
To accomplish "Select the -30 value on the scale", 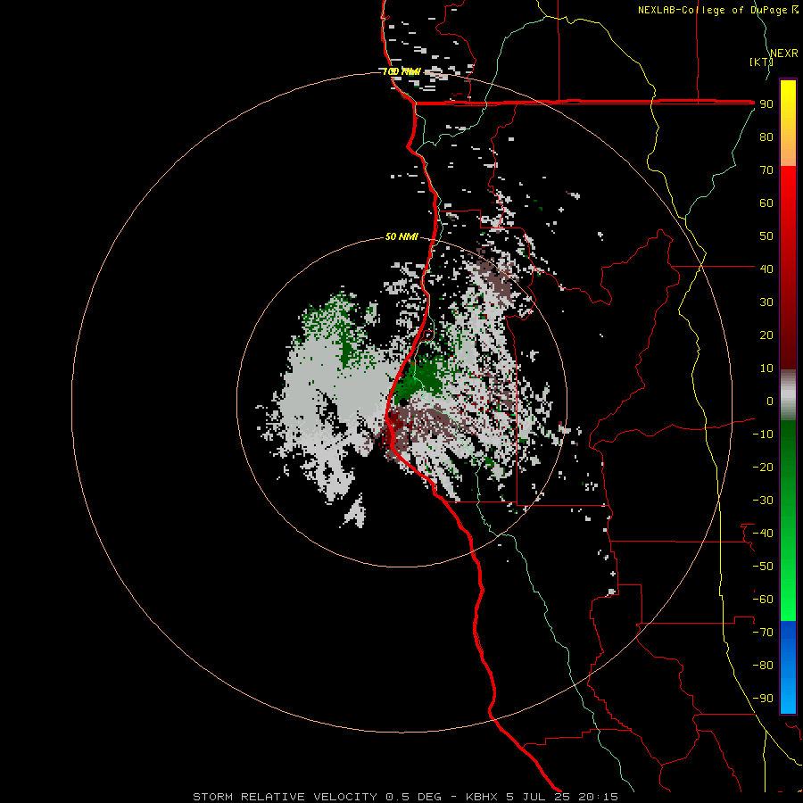I will click(x=763, y=501).
